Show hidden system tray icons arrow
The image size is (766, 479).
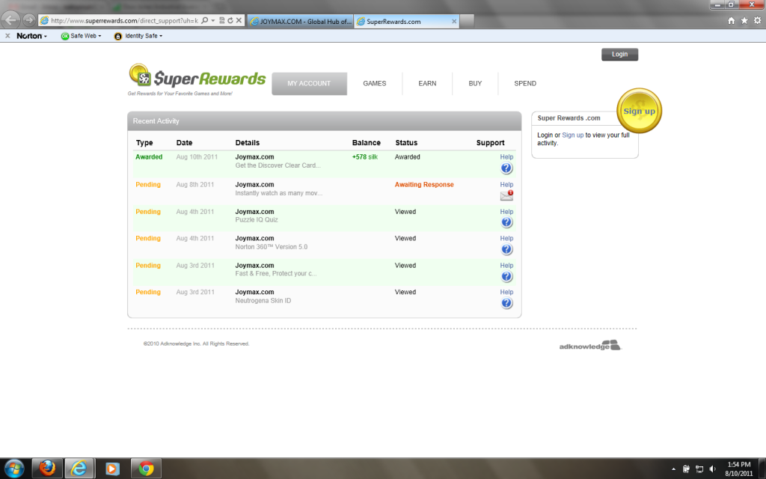[x=673, y=469]
